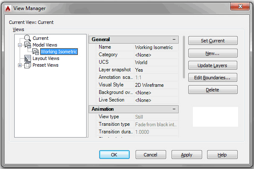This screenshot has height=169, width=254.
Task: Click the AutoCAD logo icon in title bar
Action: click(x=7, y=8)
